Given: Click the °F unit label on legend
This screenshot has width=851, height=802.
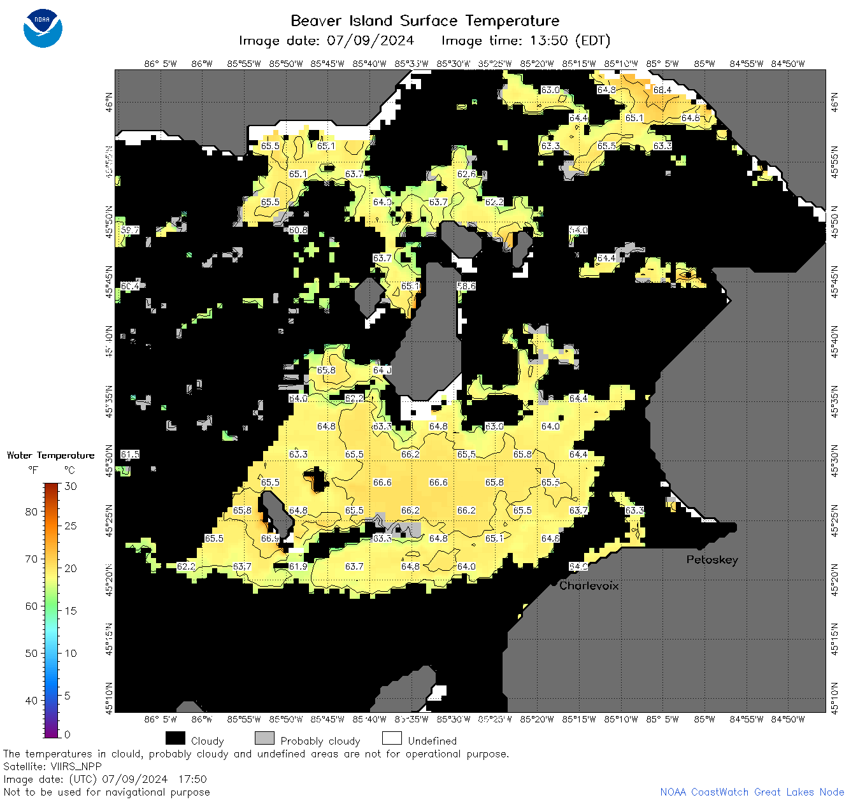Looking at the screenshot, I should pyautogui.click(x=33, y=470).
